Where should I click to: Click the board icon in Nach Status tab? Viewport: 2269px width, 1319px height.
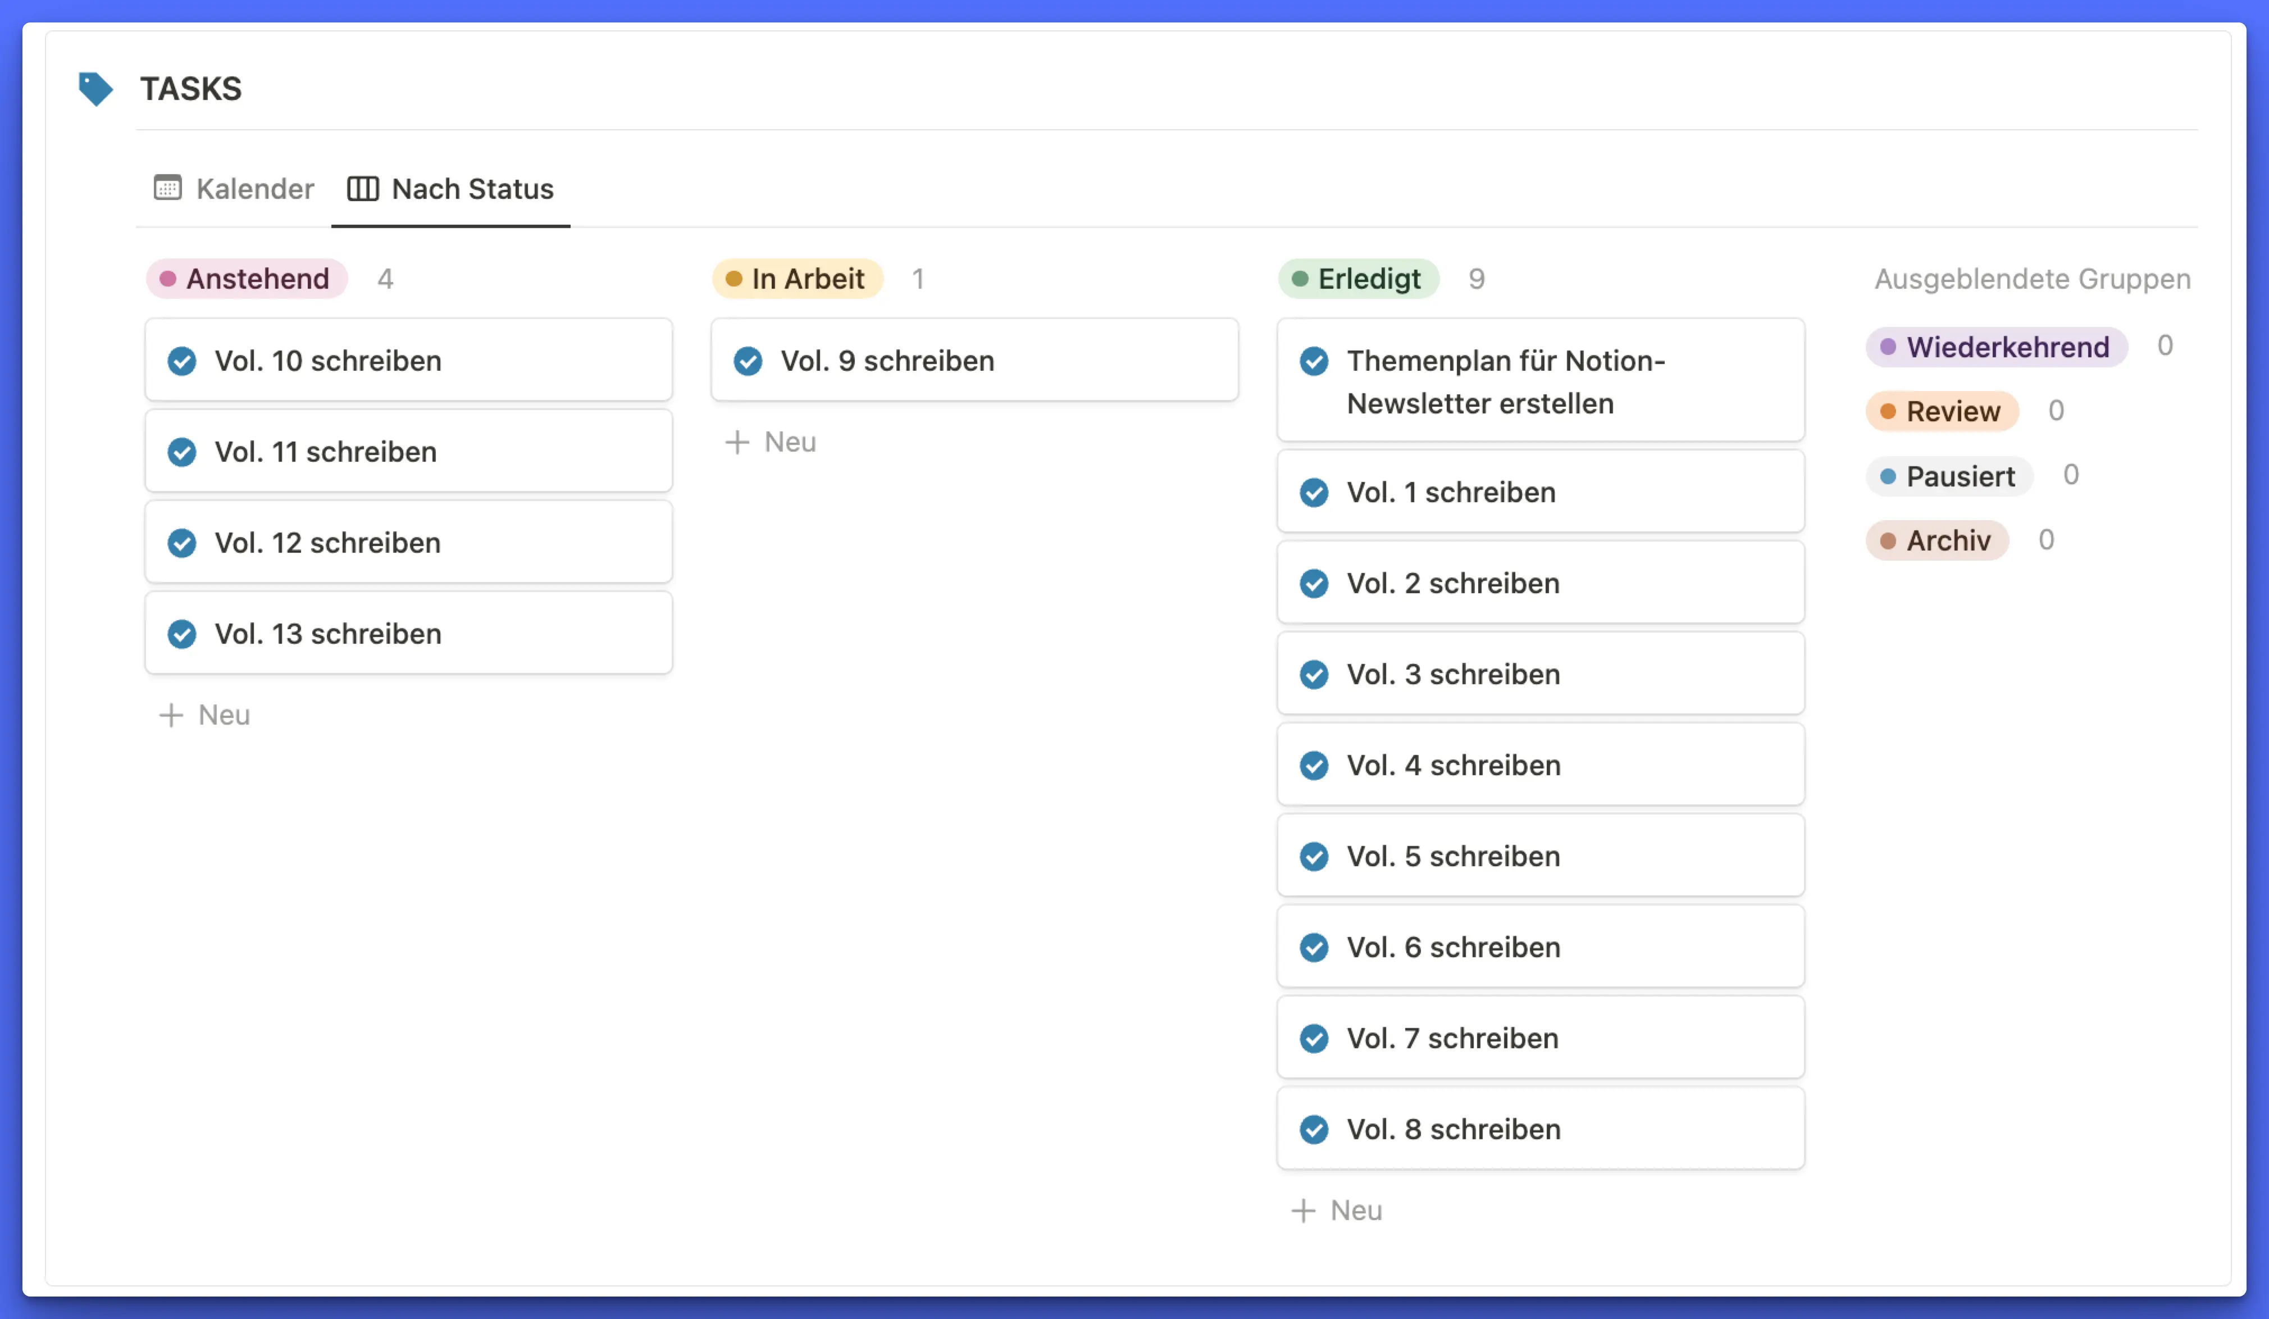click(362, 188)
